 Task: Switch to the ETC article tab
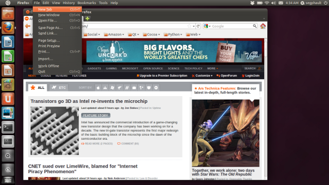(59, 88)
